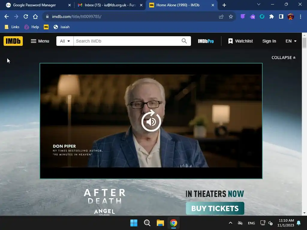Switch to the Gmail Inbox tab

(x=110, y=5)
